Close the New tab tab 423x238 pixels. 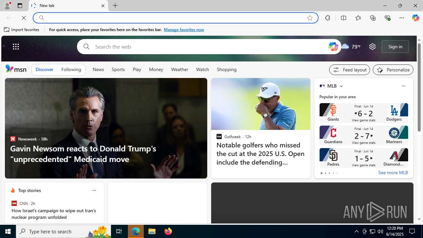[103, 6]
